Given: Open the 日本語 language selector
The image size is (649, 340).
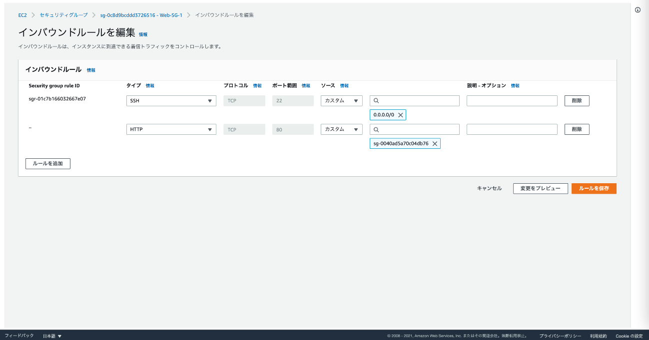Looking at the screenshot, I should 52,336.
